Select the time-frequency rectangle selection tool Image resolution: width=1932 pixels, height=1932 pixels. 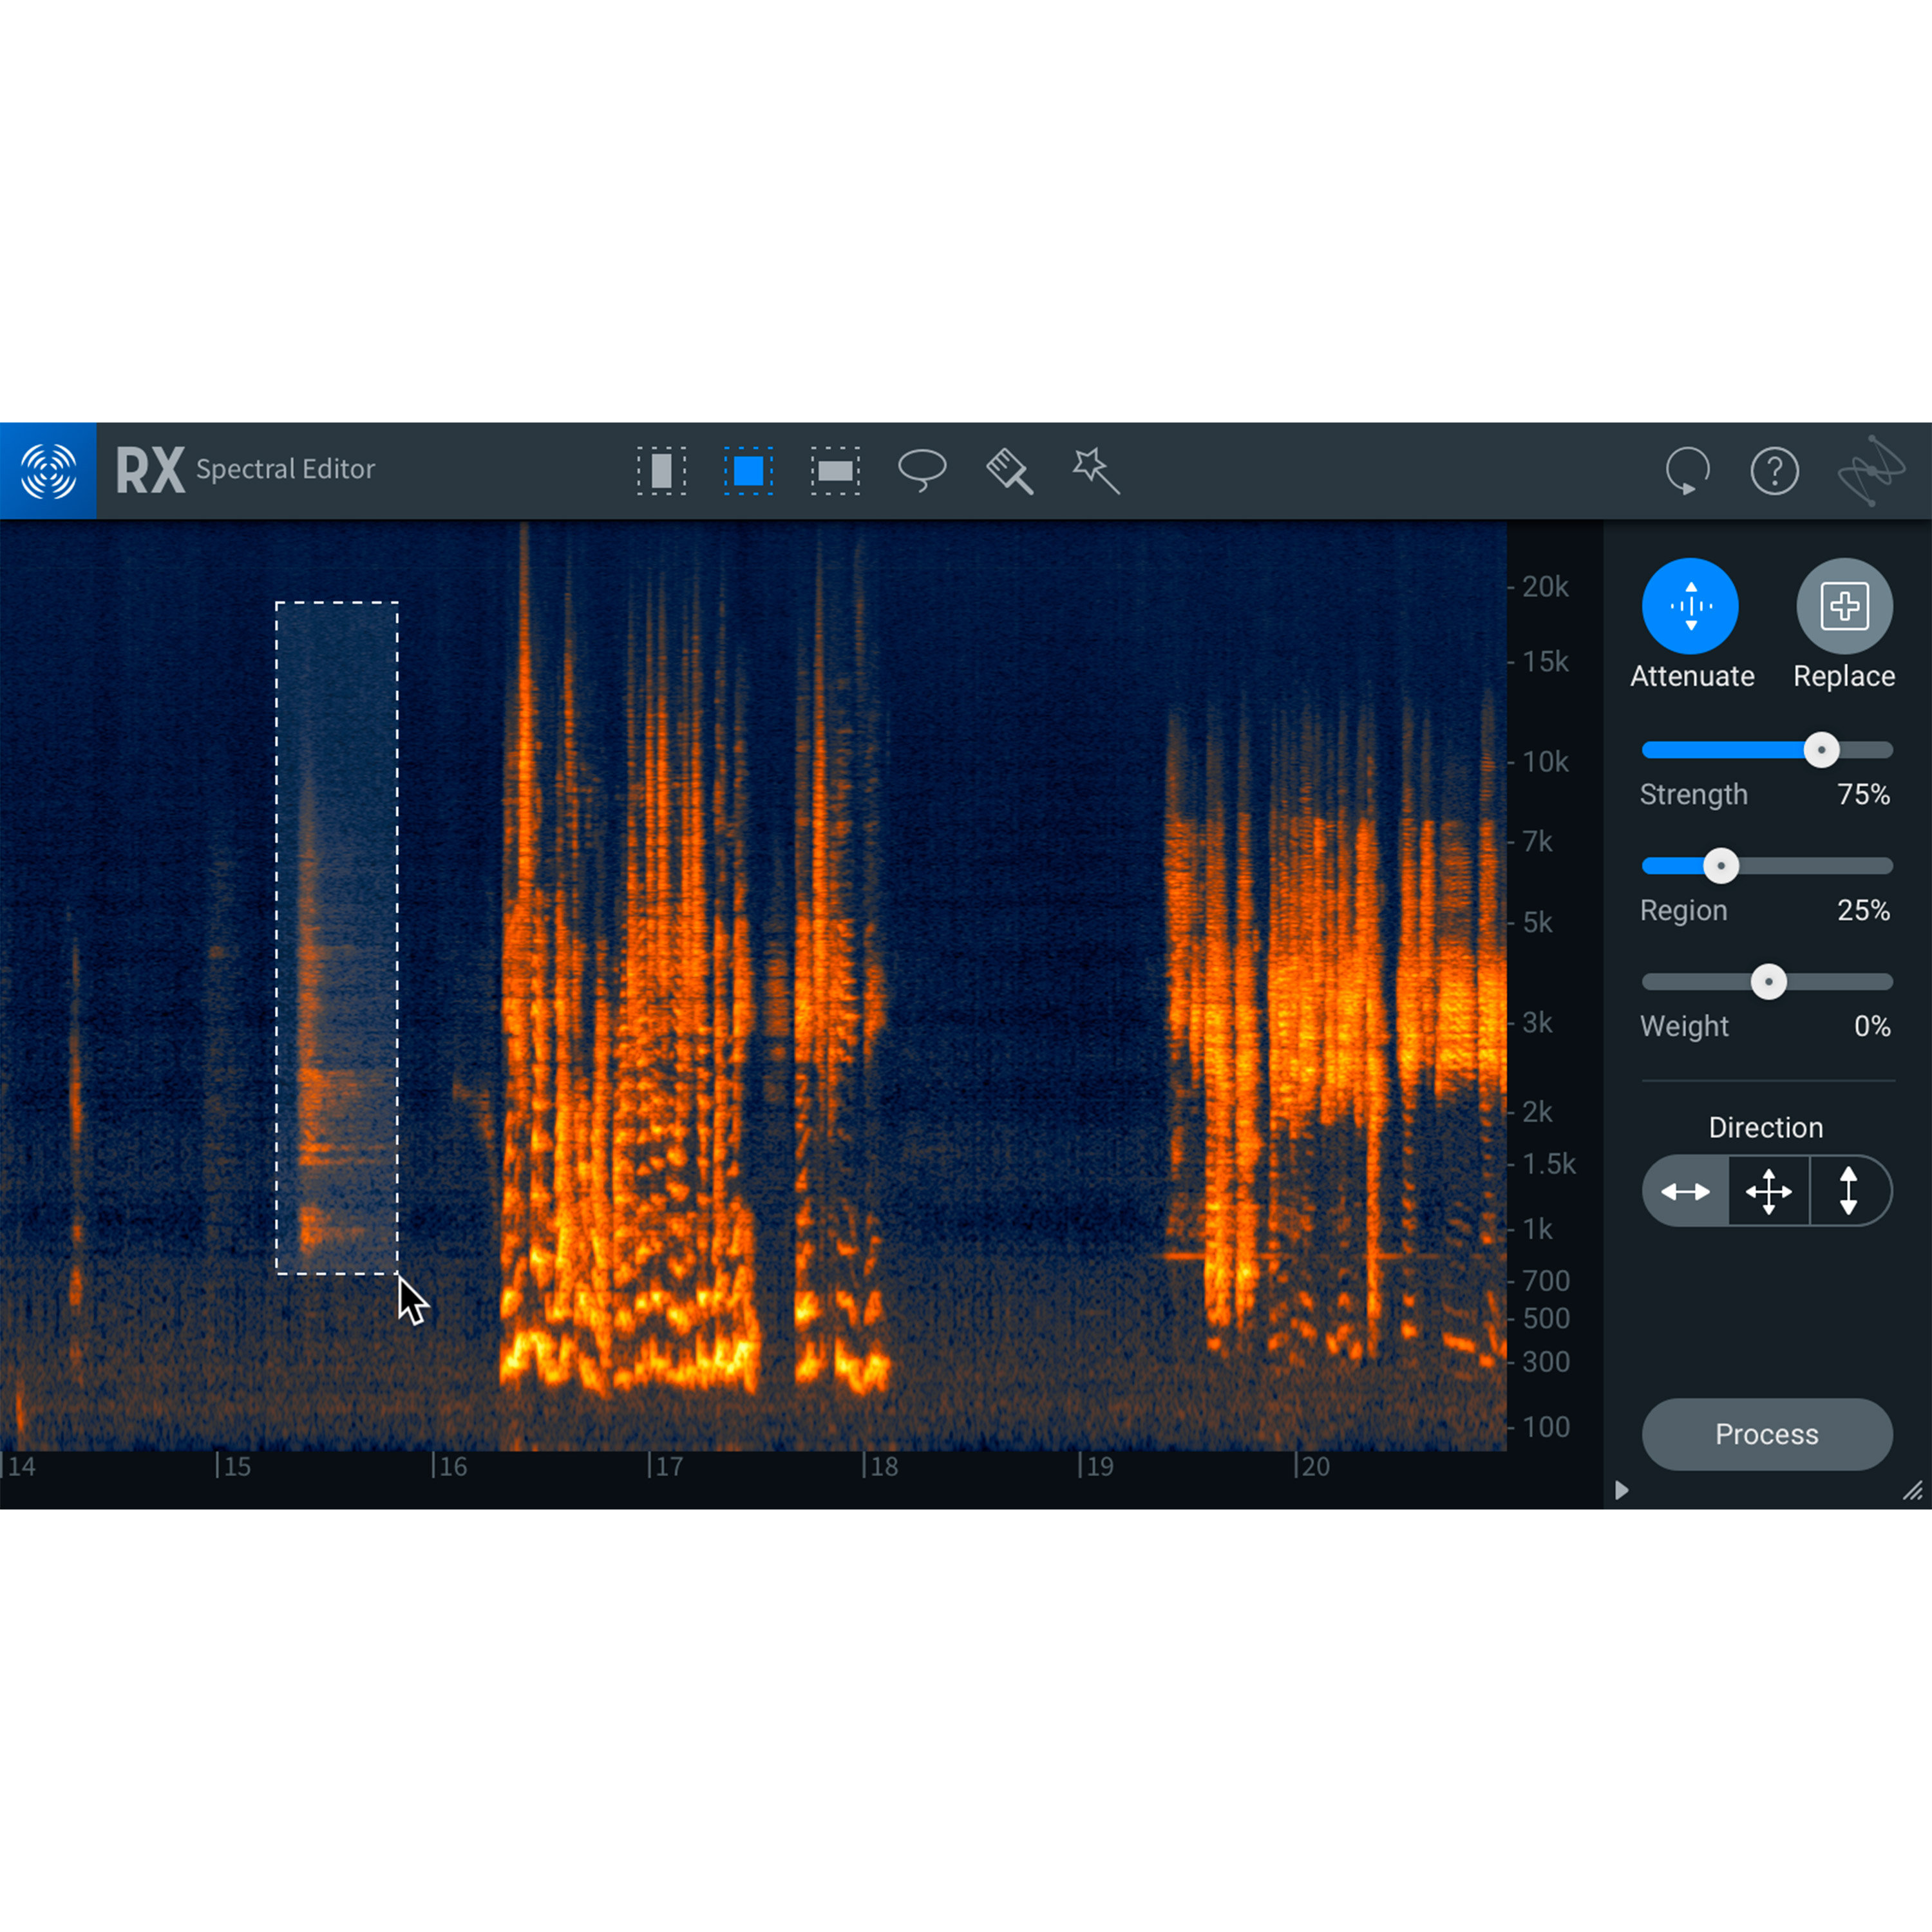[x=749, y=470]
